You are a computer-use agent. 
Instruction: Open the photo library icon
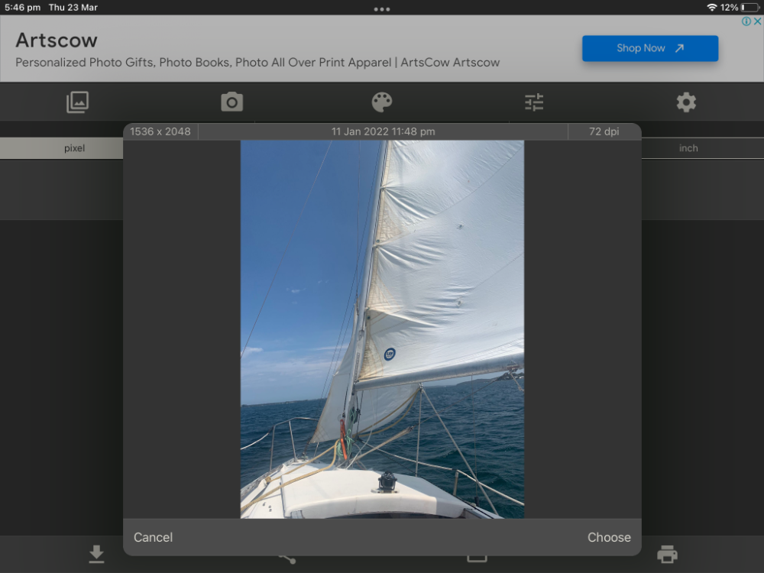[77, 102]
